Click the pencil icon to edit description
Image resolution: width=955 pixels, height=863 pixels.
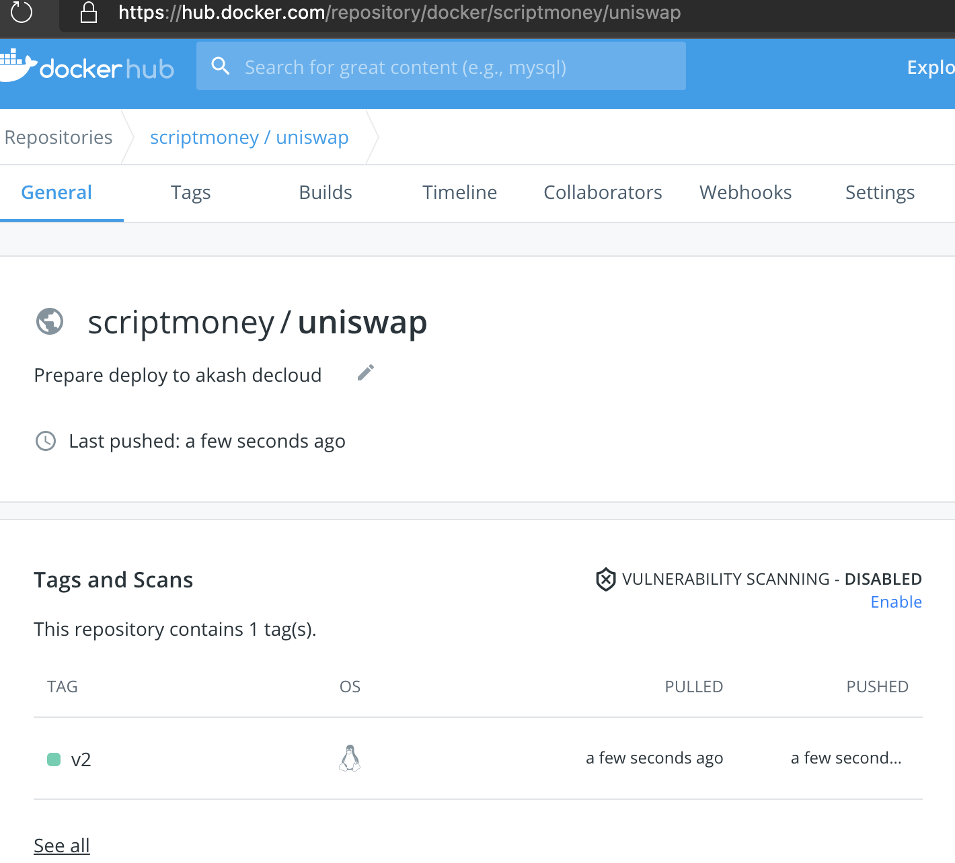[x=365, y=373]
